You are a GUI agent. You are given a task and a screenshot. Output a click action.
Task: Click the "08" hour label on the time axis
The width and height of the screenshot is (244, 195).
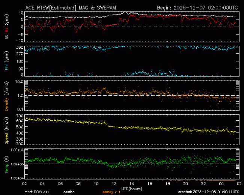(x=78, y=184)
